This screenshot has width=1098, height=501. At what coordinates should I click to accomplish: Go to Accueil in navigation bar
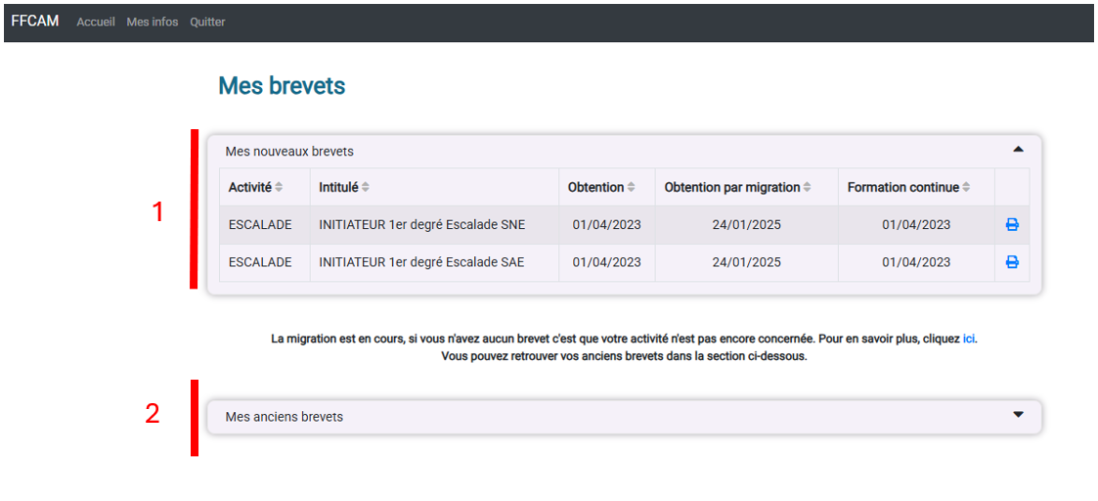coord(96,22)
